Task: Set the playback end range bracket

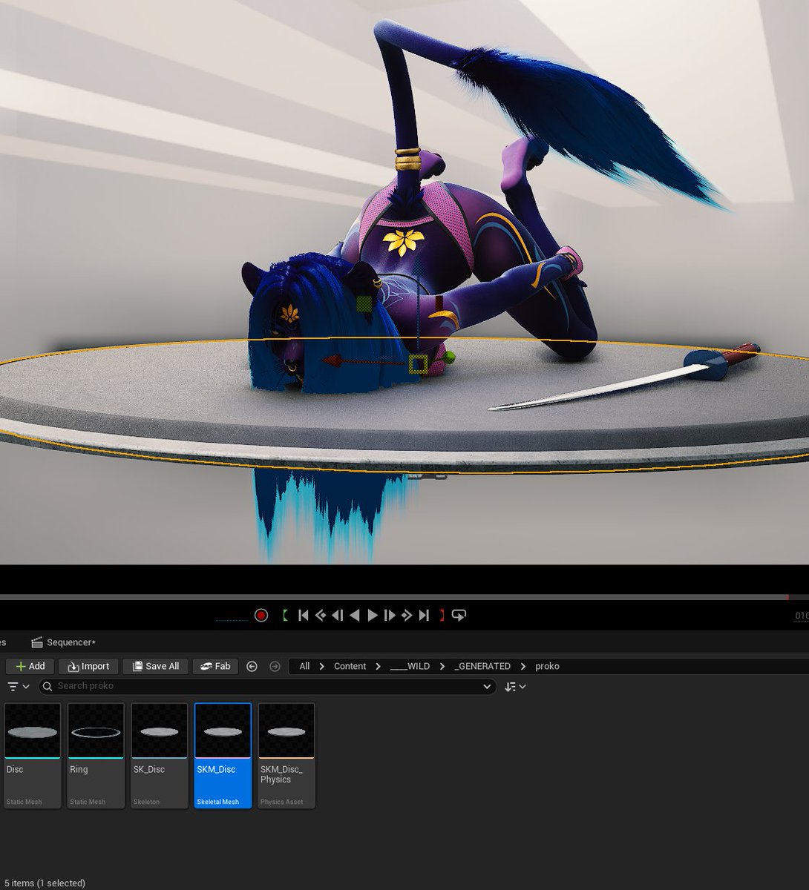Action: (x=441, y=615)
